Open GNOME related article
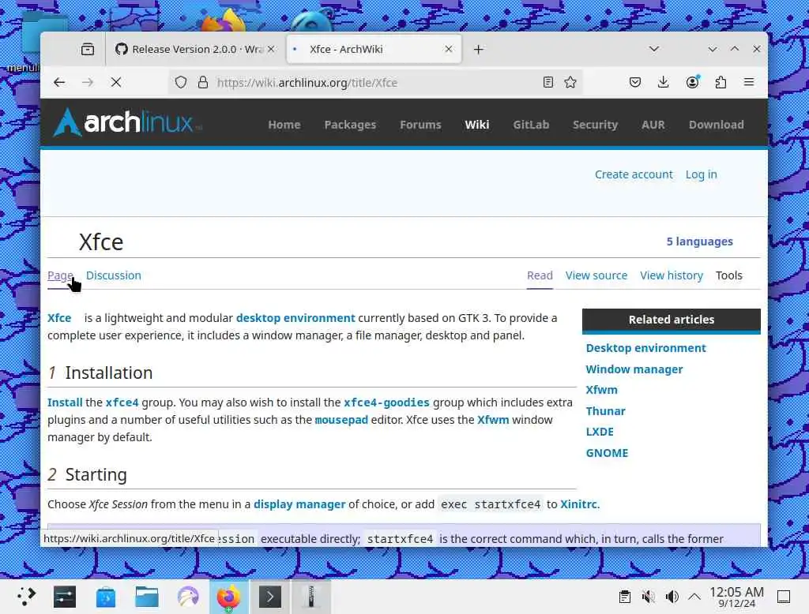 point(607,453)
